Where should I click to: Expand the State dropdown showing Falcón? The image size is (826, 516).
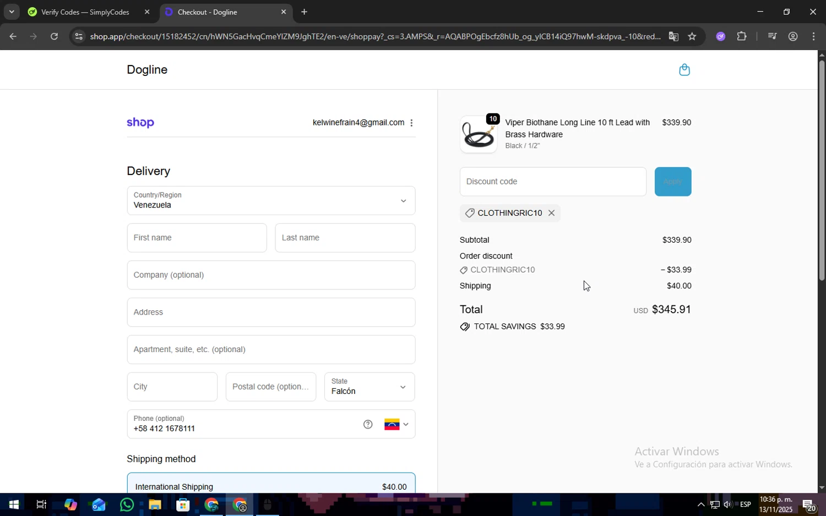pos(369,387)
